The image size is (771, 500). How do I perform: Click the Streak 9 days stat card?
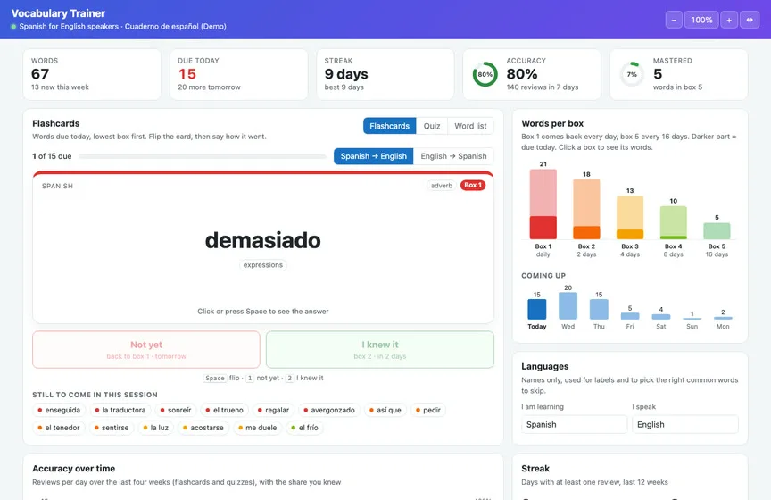(385, 74)
